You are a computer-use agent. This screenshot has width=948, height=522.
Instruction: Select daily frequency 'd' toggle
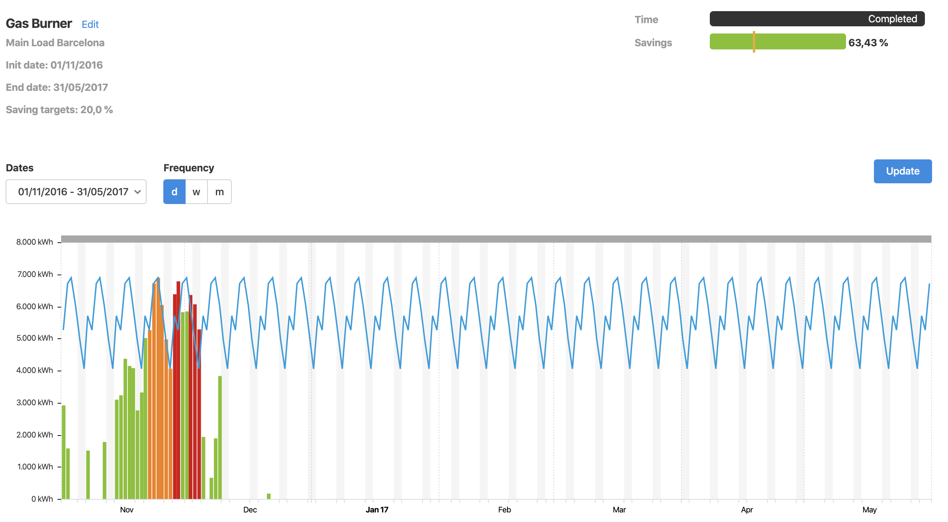click(174, 192)
